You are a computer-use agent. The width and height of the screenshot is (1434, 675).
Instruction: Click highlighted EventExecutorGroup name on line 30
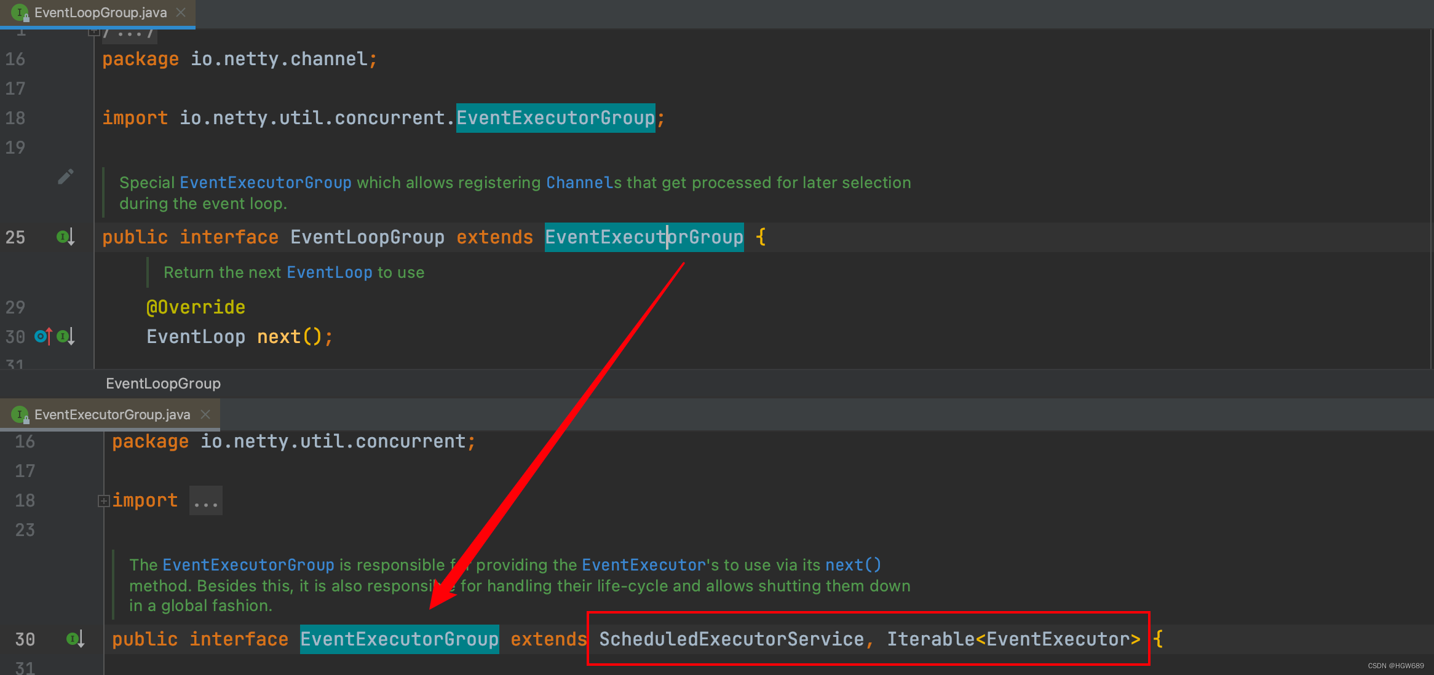point(399,639)
